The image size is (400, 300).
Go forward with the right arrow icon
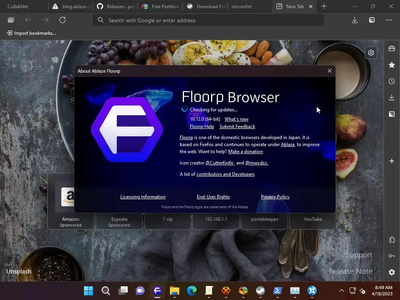(x=45, y=20)
